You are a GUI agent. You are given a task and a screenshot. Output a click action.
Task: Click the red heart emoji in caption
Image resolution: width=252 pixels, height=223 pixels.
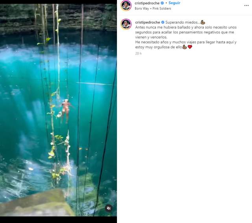190,47
